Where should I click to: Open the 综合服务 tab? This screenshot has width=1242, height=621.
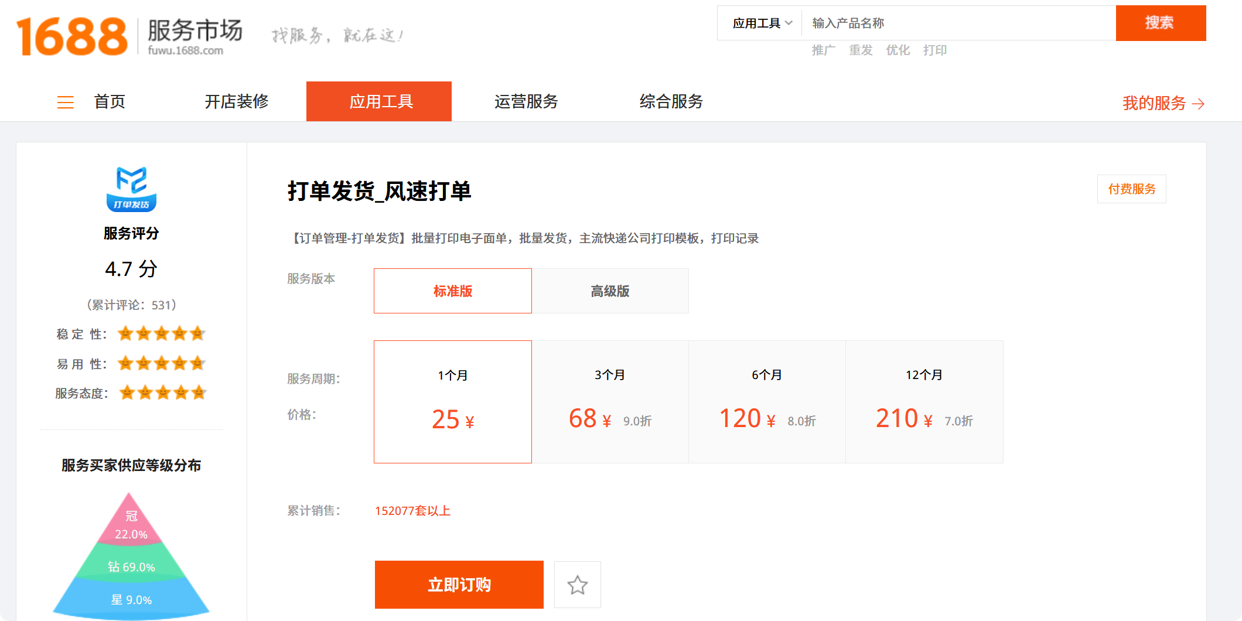point(671,101)
